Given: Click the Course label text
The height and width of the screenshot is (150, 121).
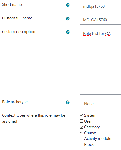Looking at the screenshot, I should (x=90, y=133).
